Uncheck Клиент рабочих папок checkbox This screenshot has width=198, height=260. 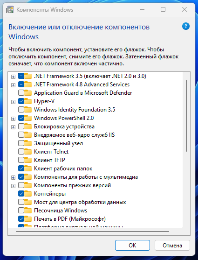coord(21,169)
